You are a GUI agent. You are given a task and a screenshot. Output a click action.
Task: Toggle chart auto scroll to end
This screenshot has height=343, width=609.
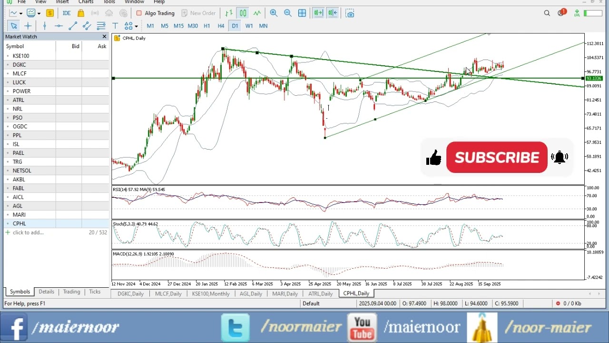318,13
